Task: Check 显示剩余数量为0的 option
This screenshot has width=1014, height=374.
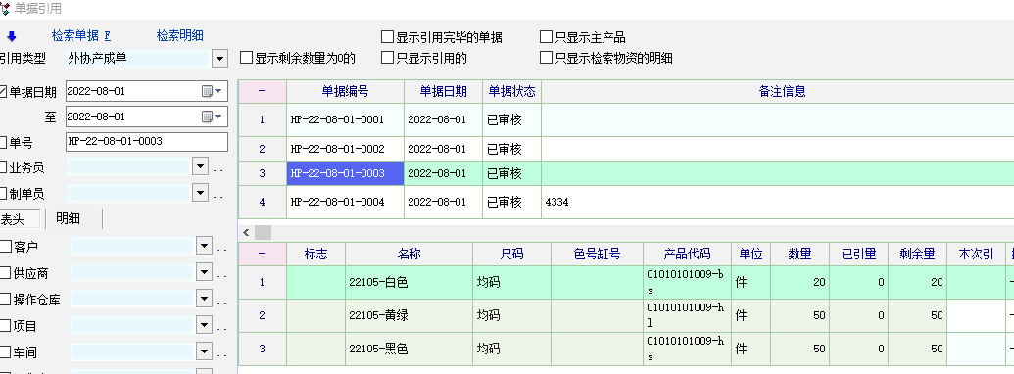Action: pos(246,58)
